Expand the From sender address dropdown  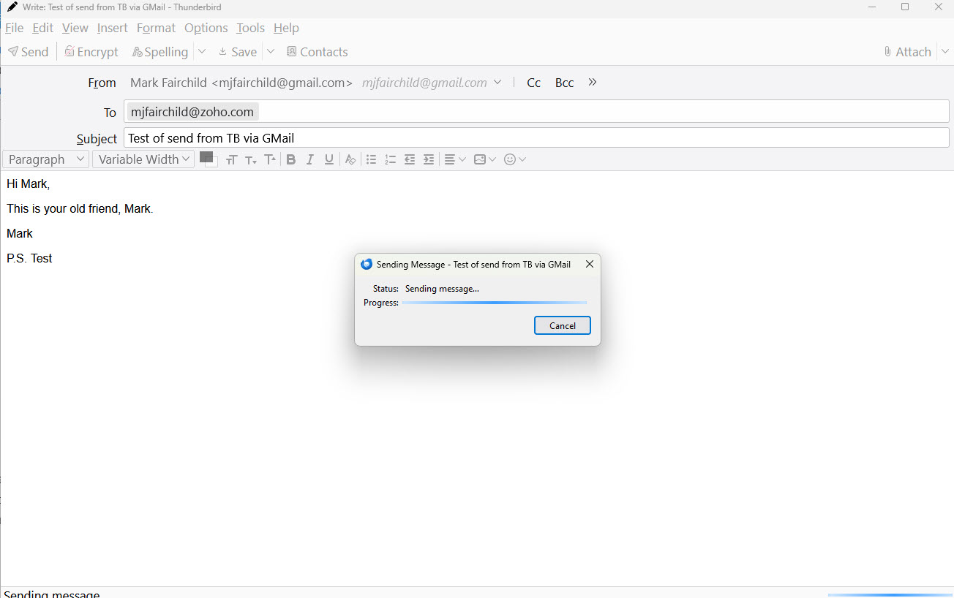pos(497,83)
